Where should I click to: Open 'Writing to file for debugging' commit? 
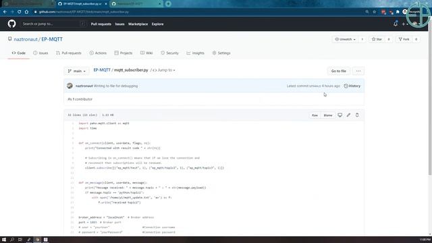[115, 86]
